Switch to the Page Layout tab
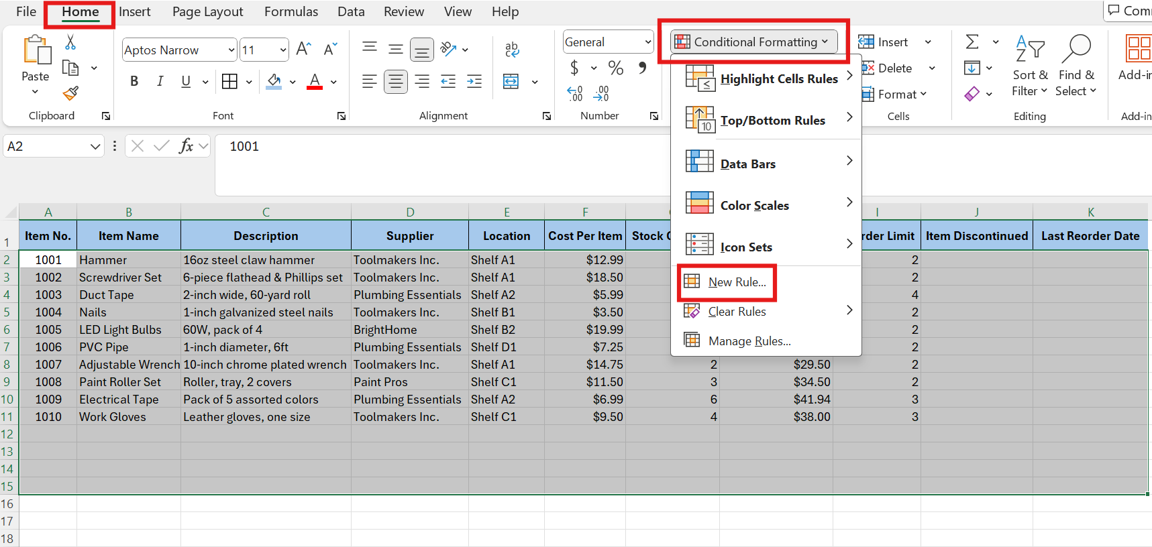The height and width of the screenshot is (547, 1152). coord(208,11)
